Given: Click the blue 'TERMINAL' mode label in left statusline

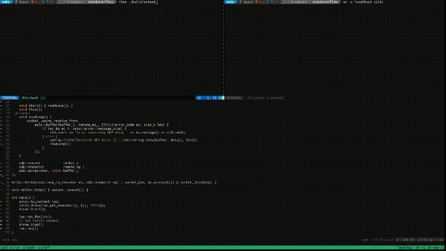Looking at the screenshot, I should click(x=9, y=98).
